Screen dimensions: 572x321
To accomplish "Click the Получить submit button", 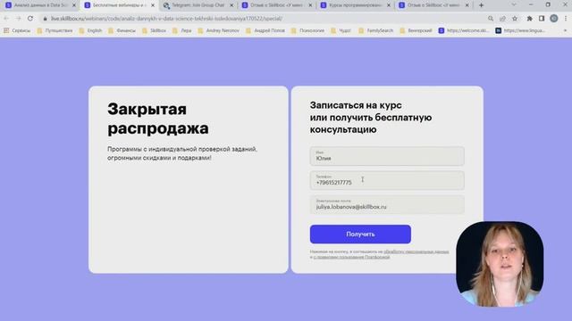I will coord(360,234).
